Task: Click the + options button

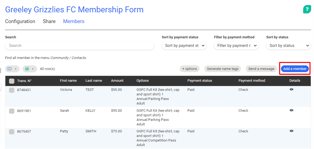Action: tap(190, 69)
